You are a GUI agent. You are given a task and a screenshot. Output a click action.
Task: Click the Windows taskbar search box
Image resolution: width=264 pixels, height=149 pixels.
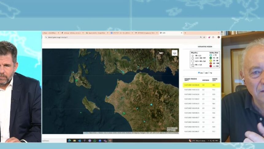coord(54,141)
